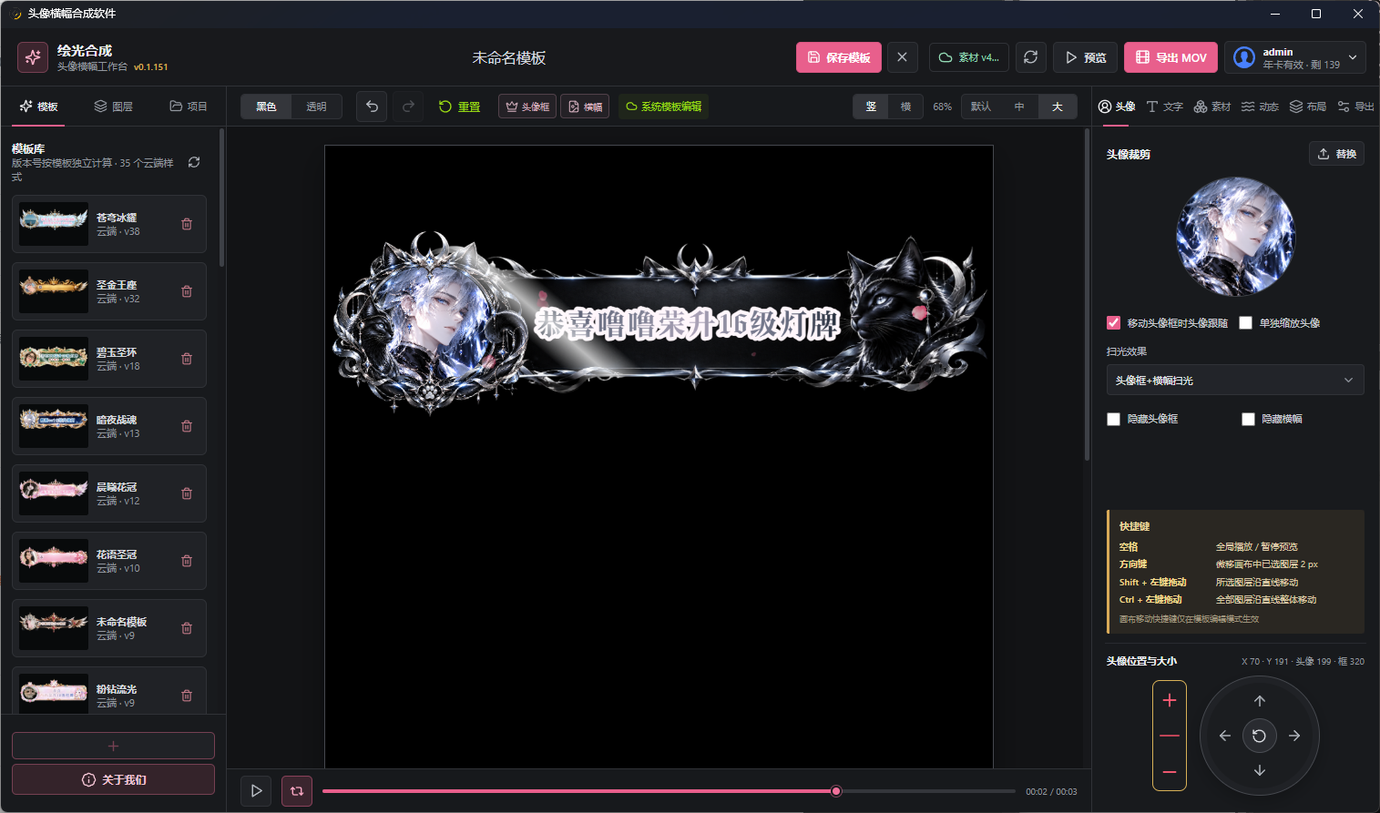
Task: Check the 隐藏横幅 checkbox
Action: click(x=1248, y=419)
